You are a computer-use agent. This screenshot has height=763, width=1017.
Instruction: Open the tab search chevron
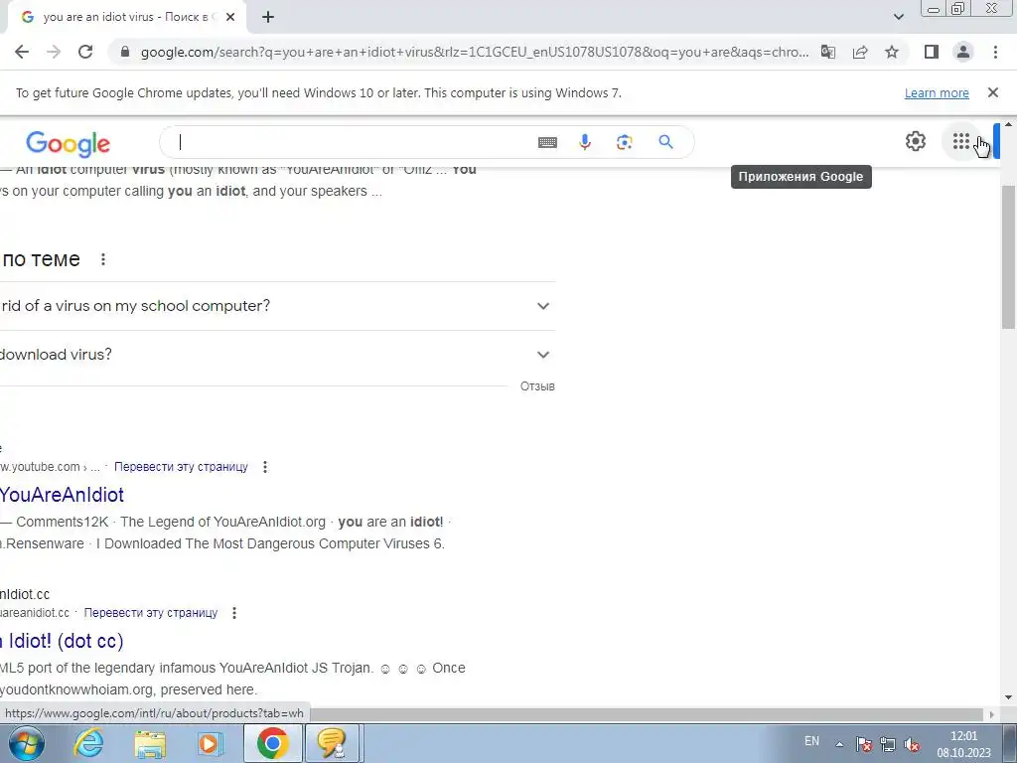[898, 17]
